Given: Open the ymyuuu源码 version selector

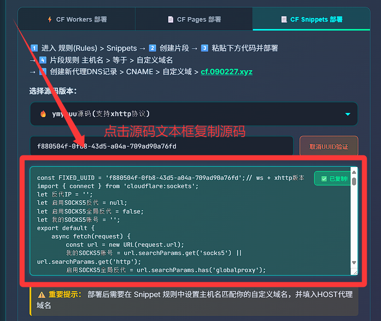Looking at the screenshot, I should point(193,114).
